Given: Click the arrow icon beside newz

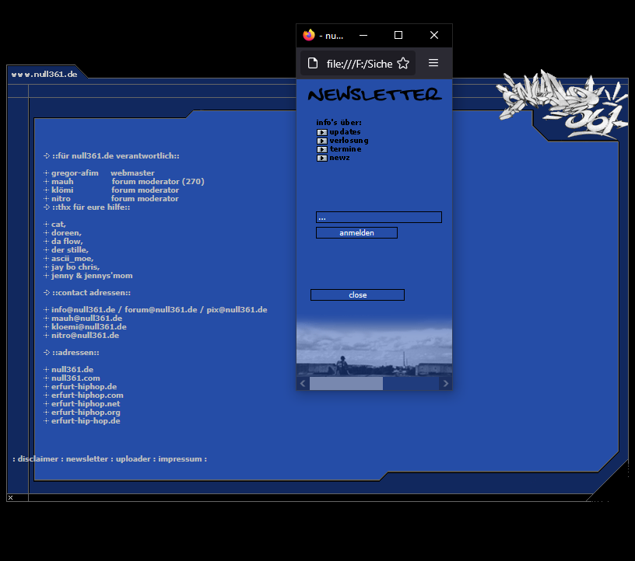Looking at the screenshot, I should pos(321,158).
